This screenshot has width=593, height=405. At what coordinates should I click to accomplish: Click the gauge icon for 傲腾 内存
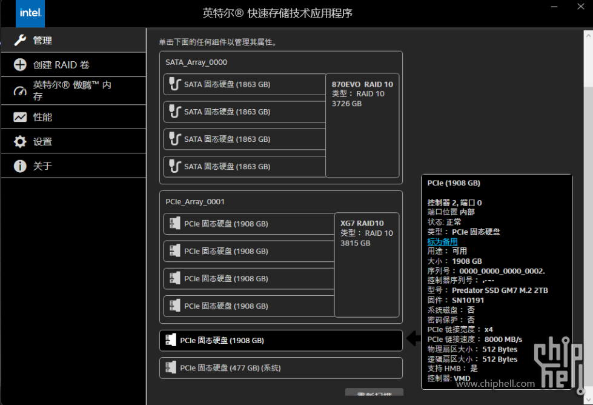20,91
